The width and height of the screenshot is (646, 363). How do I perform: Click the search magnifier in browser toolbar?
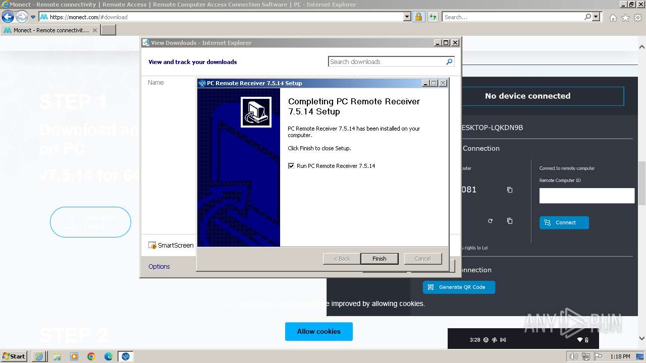click(x=588, y=17)
